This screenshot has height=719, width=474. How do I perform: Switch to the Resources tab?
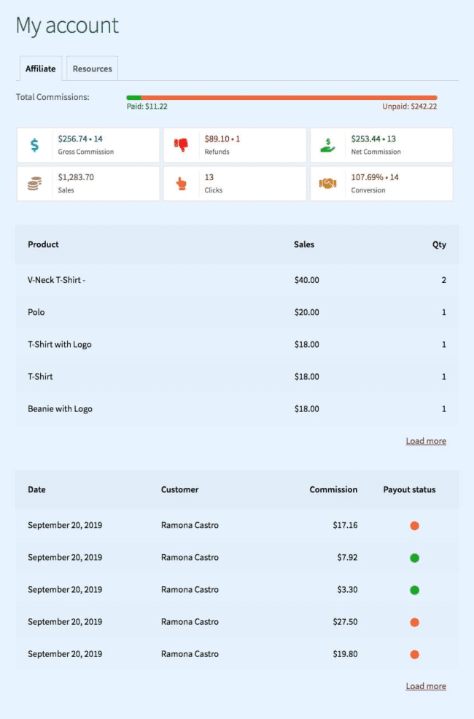pos(91,68)
